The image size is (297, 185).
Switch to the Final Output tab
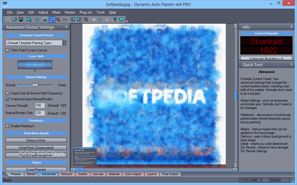click(x=170, y=174)
